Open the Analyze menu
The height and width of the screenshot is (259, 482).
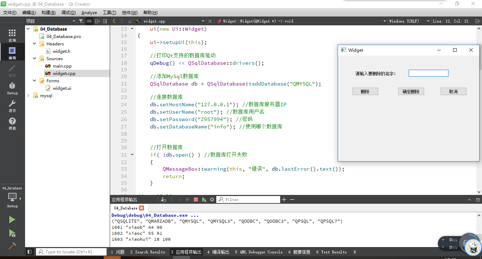point(89,13)
